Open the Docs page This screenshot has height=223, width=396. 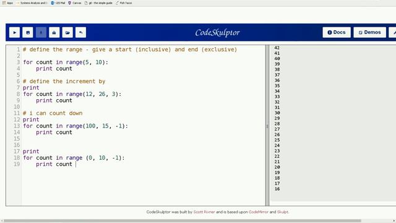point(337,32)
